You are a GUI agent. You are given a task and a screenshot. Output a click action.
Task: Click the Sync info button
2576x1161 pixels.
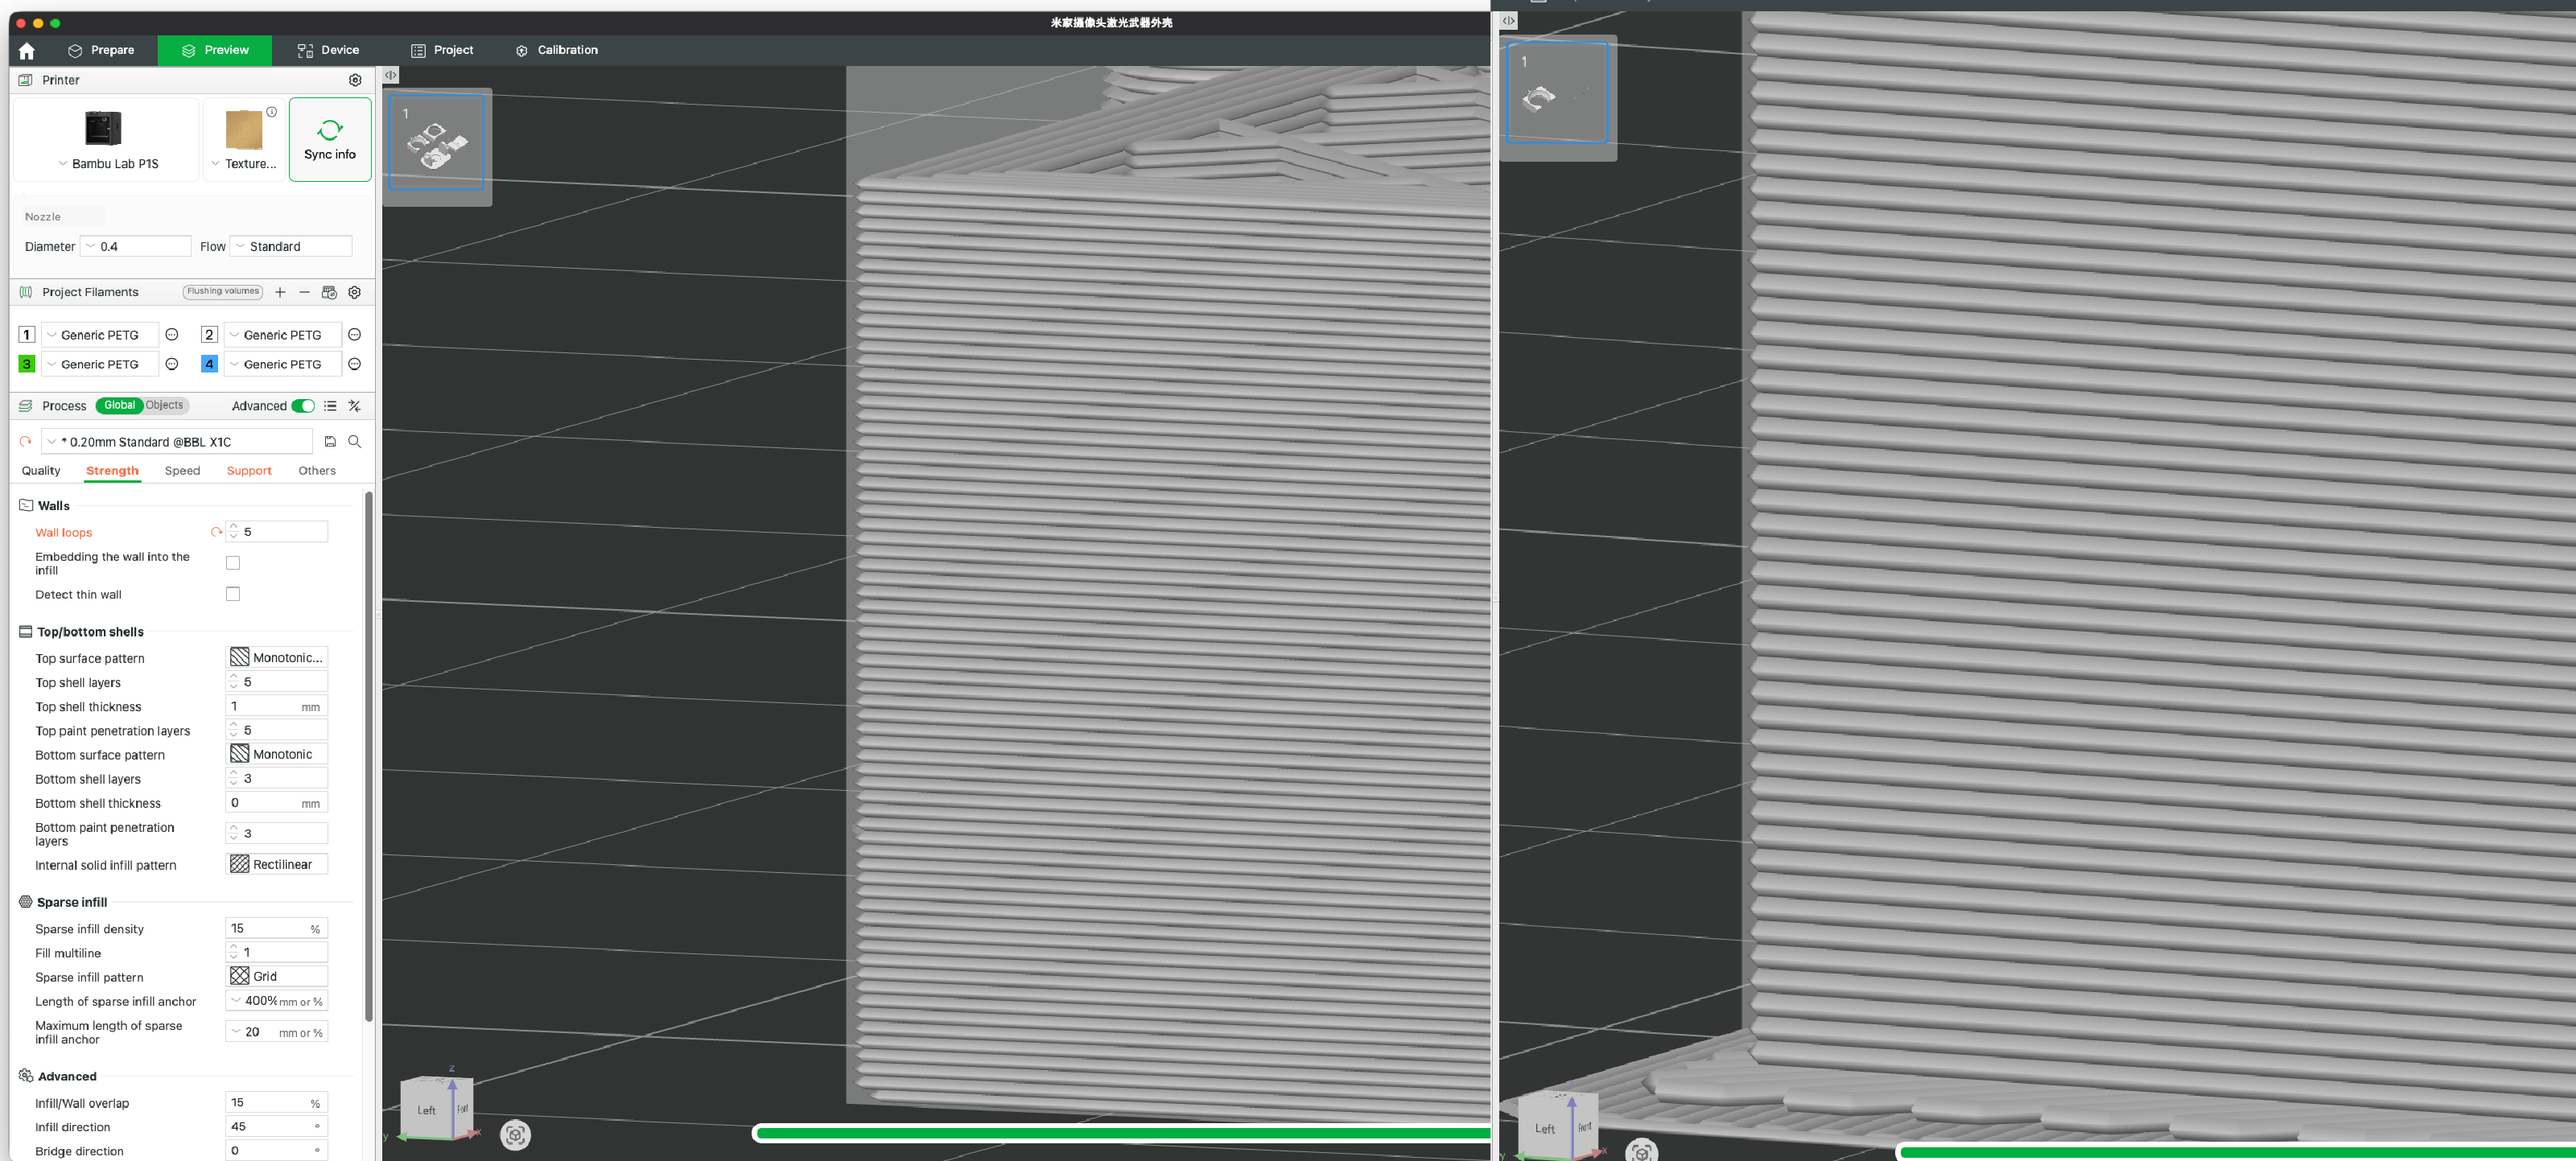330,139
